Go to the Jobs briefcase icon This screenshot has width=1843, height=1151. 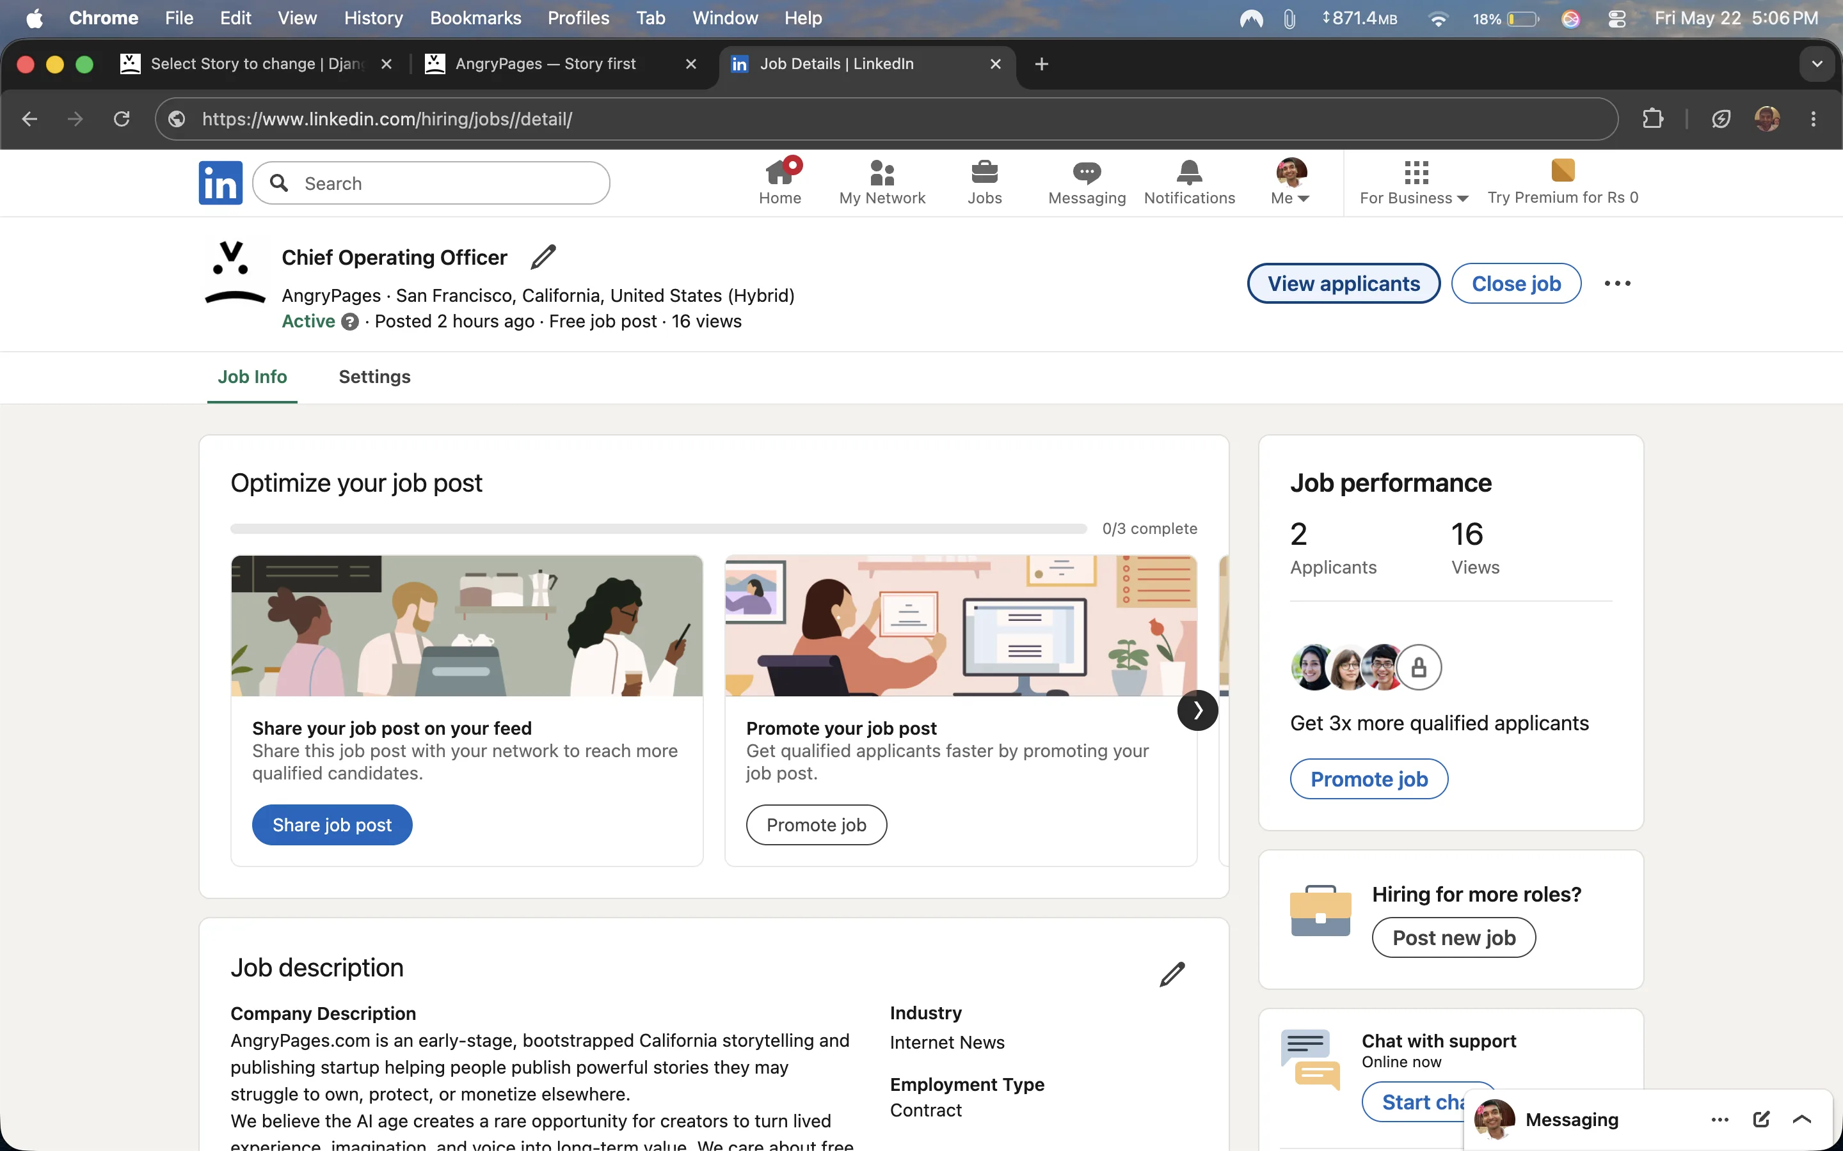pyautogui.click(x=984, y=183)
